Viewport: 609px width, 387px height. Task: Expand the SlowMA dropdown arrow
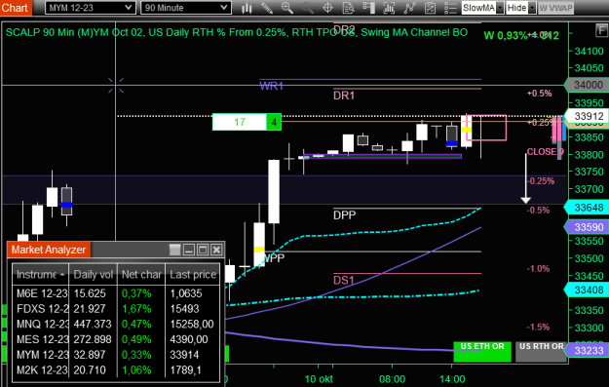[x=500, y=8]
